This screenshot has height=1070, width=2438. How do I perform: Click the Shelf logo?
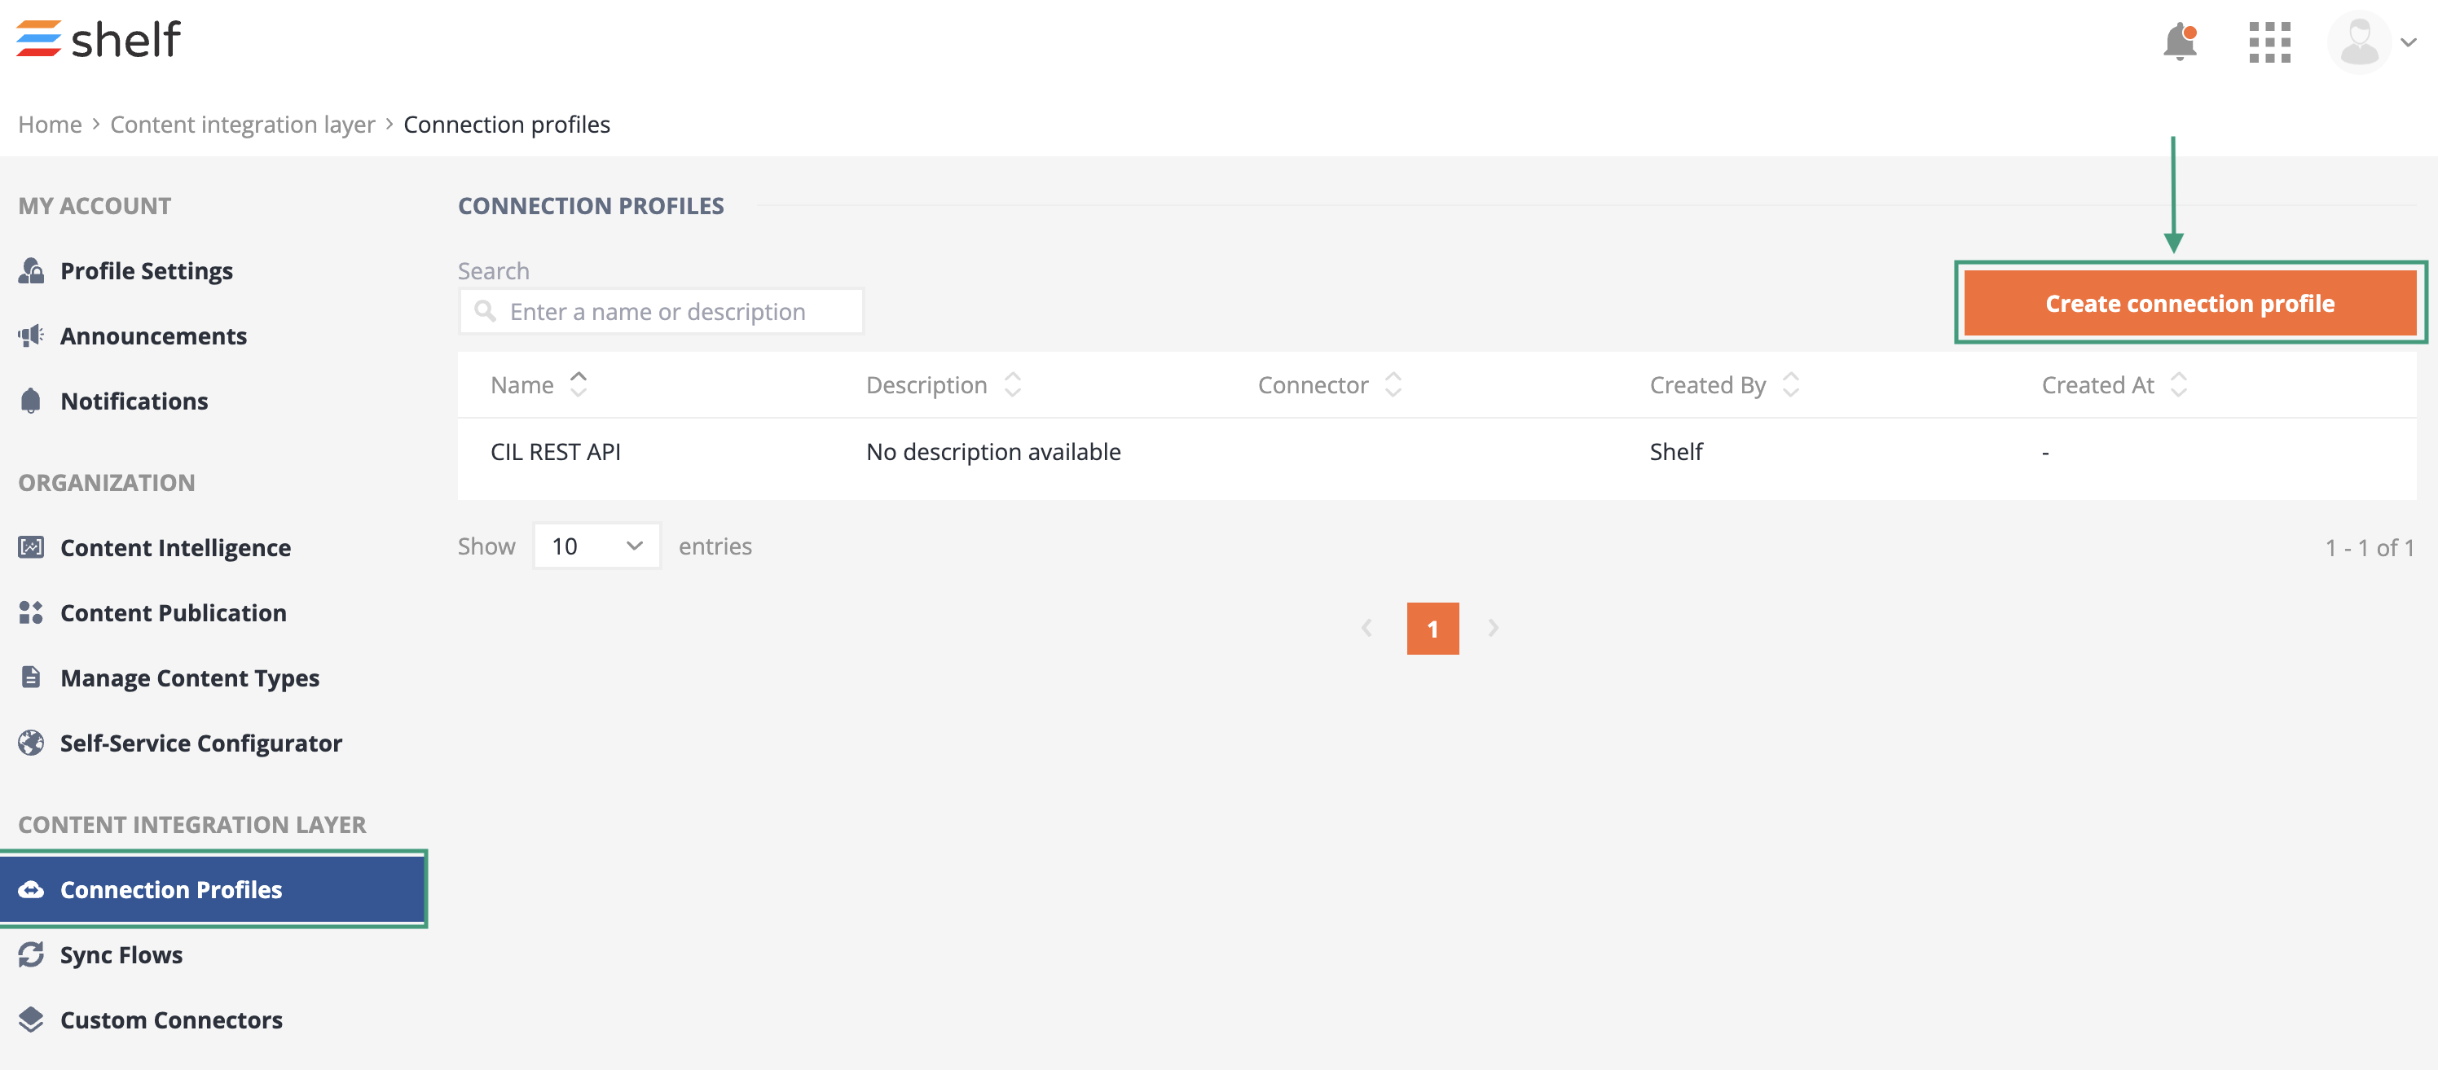pyautogui.click(x=99, y=39)
